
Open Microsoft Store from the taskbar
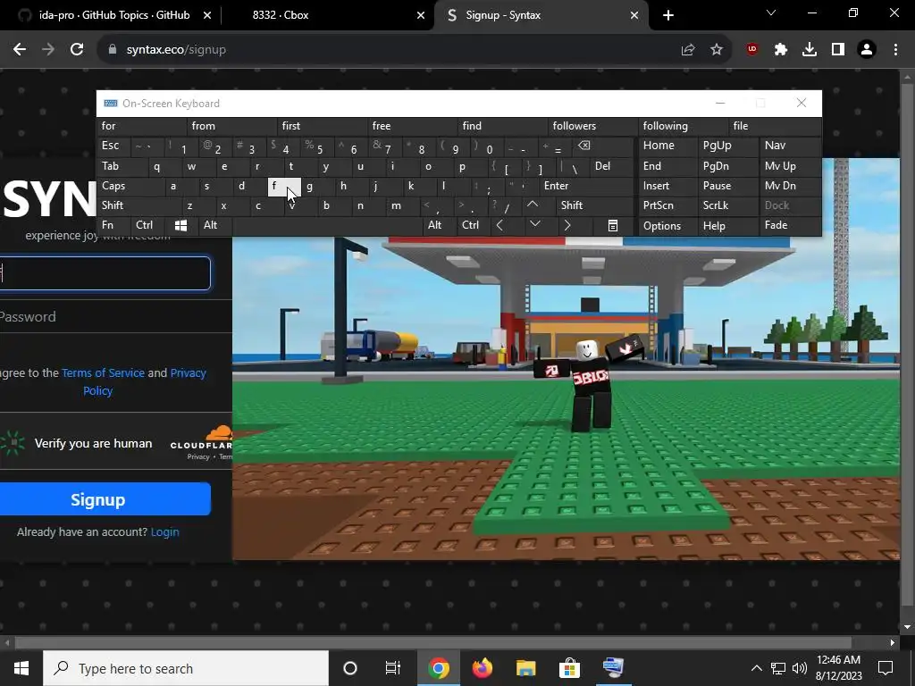click(569, 668)
